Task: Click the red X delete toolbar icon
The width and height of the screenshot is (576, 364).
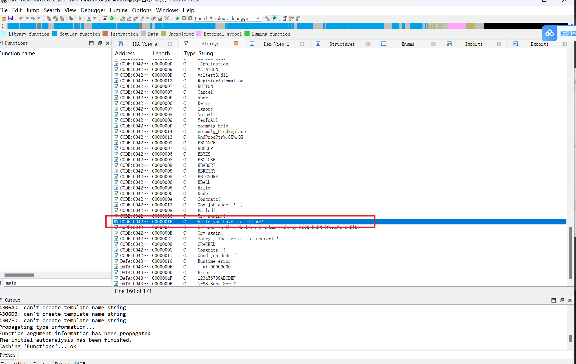Action: point(167,18)
